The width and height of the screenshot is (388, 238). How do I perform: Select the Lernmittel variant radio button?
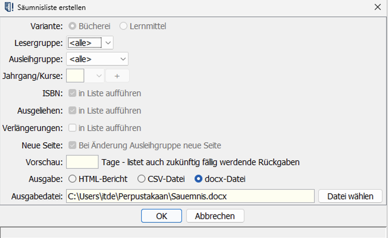pos(123,26)
